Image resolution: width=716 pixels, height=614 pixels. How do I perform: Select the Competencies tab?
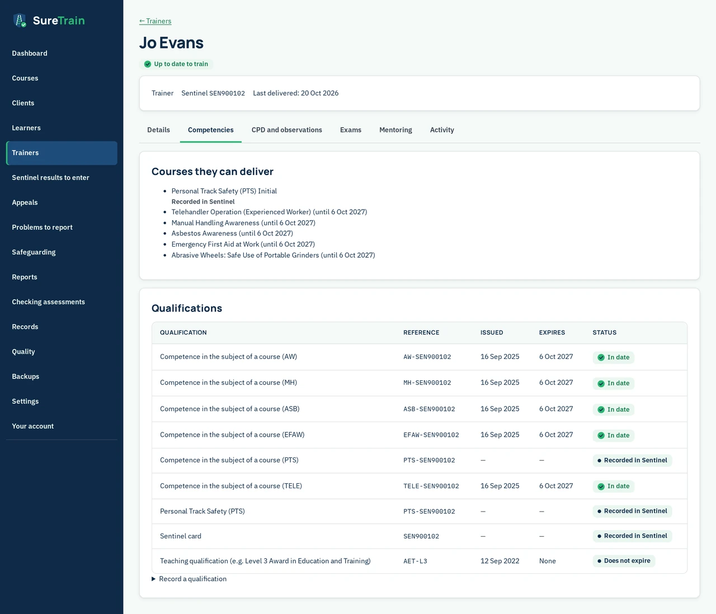click(211, 130)
